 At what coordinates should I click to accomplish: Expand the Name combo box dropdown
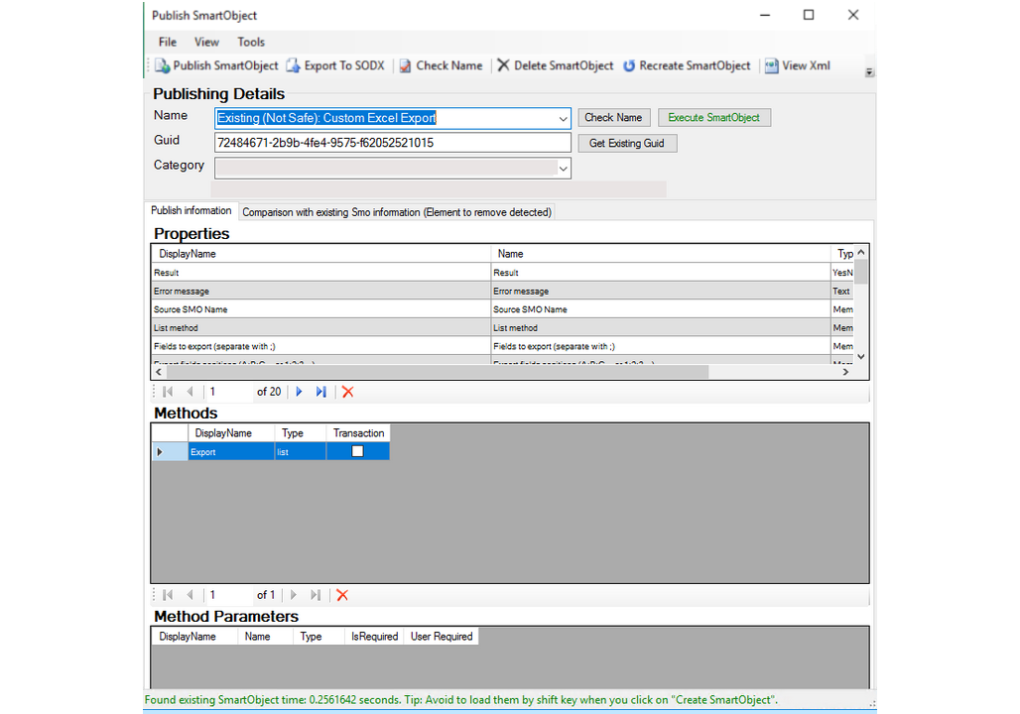pyautogui.click(x=563, y=118)
